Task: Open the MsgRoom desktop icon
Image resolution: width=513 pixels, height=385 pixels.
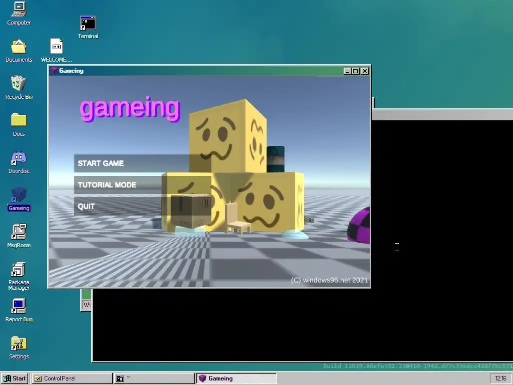Action: tap(19, 236)
